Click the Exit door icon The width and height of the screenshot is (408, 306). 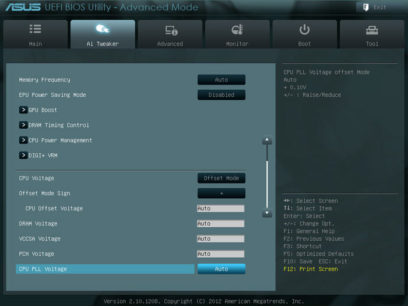pos(365,7)
